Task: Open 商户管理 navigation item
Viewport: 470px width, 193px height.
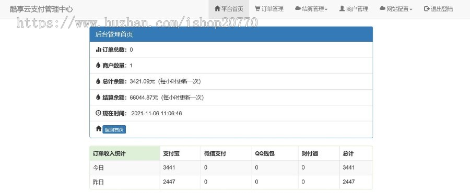Action: pos(354,9)
